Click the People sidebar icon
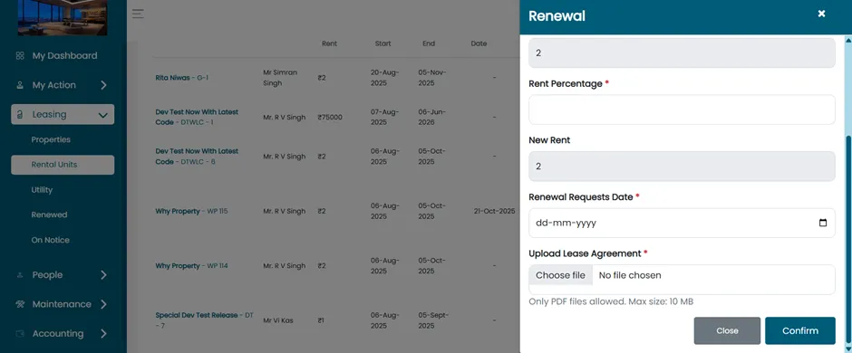Image resolution: width=852 pixels, height=353 pixels. point(20,275)
